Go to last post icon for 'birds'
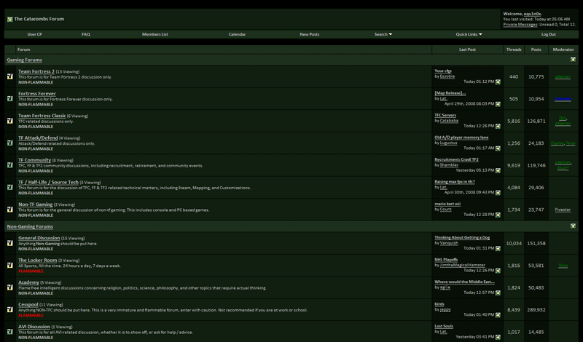 (x=498, y=315)
